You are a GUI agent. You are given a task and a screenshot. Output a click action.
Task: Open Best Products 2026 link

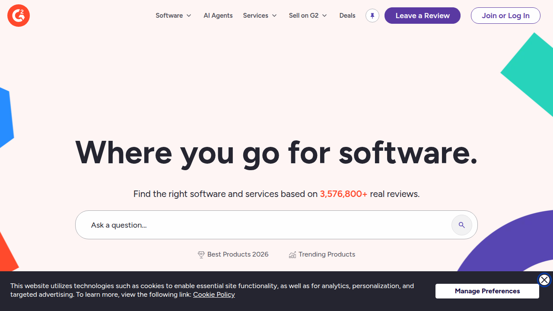tap(233, 254)
